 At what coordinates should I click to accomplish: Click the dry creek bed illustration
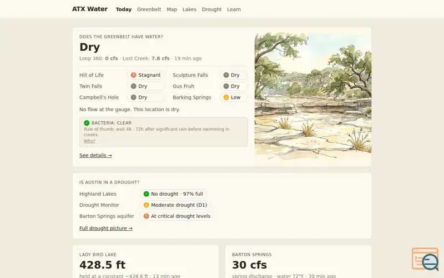(x=313, y=96)
